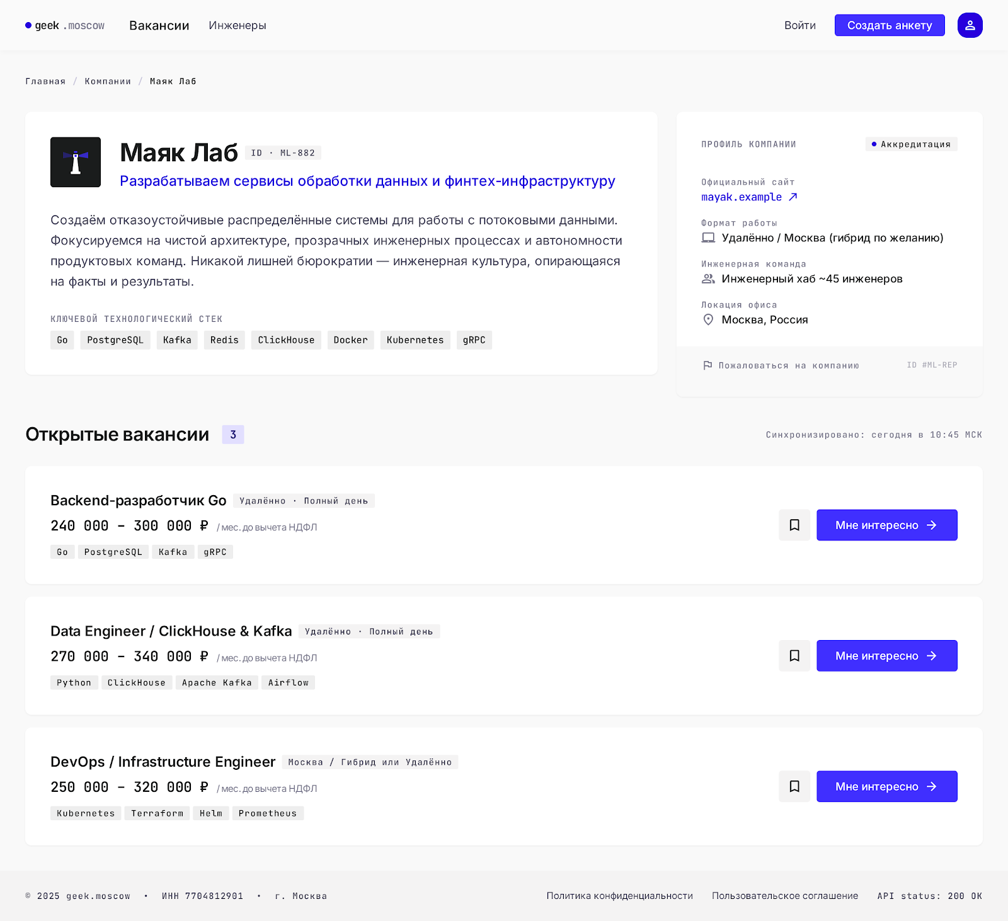This screenshot has width=1008, height=921.
Task: Click the people icon by Инженерная команда
Action: click(x=708, y=279)
